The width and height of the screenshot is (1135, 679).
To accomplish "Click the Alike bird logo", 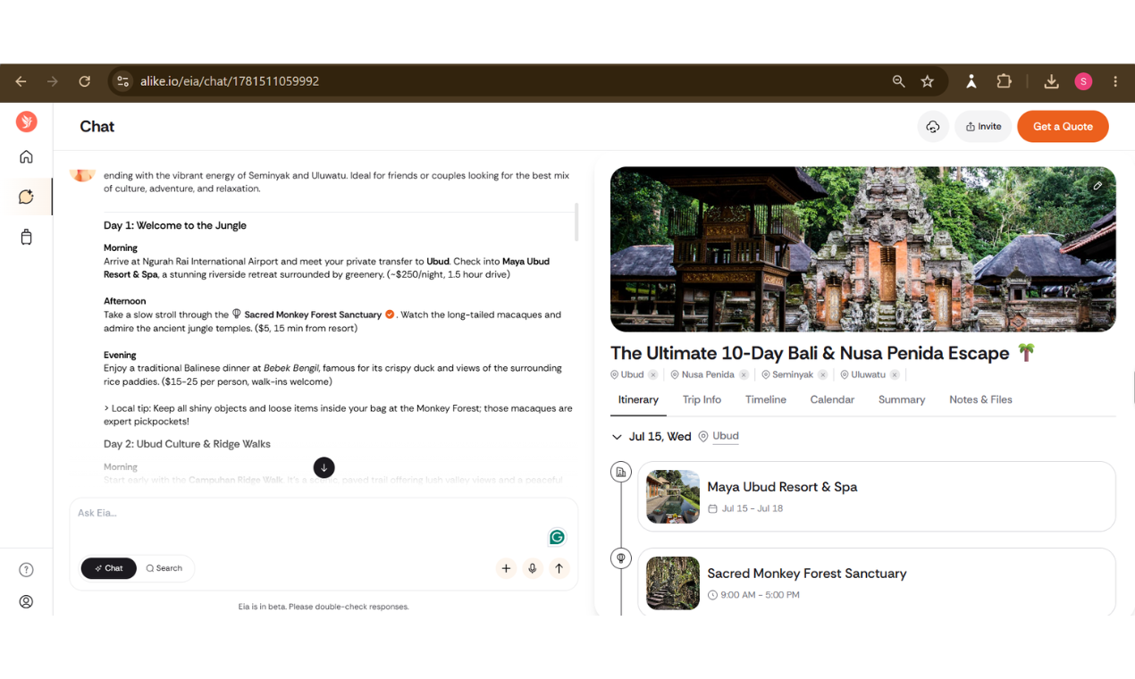I will pos(26,122).
